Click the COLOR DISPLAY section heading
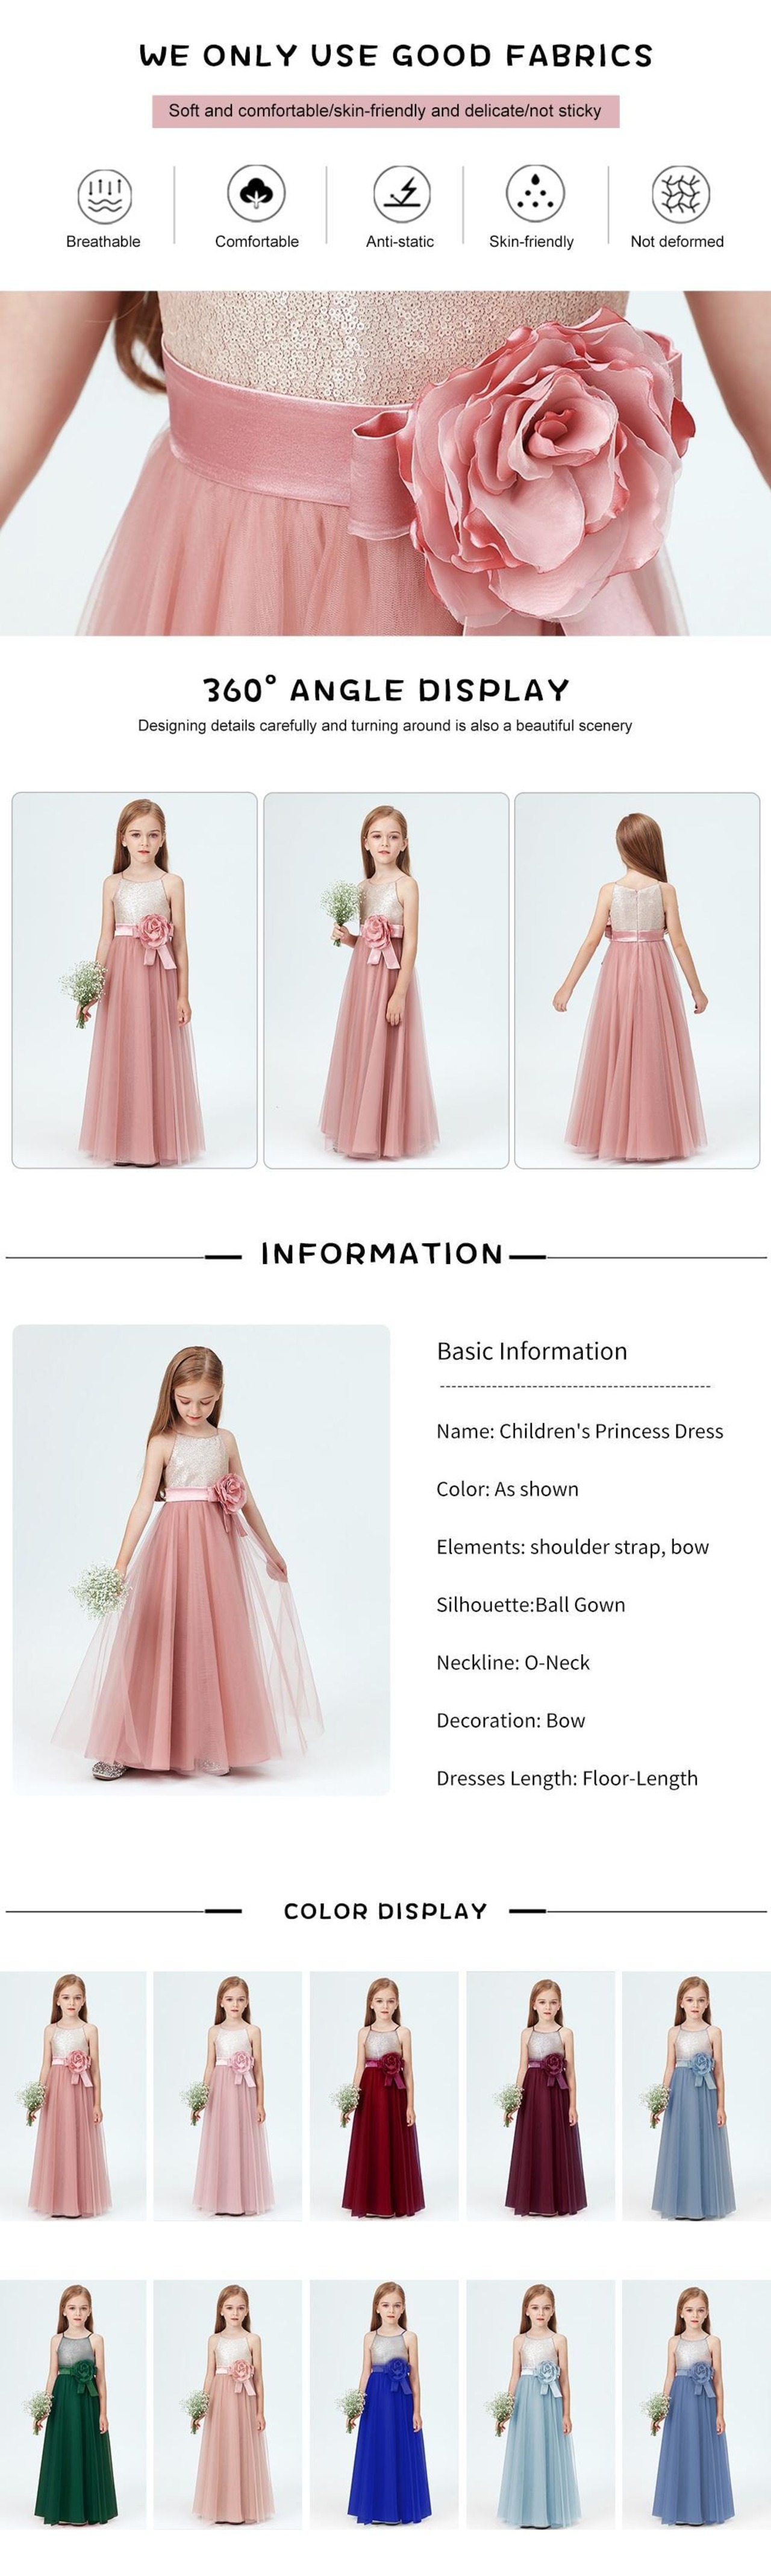Screen dimensions: 771x2576 pyautogui.click(x=386, y=1911)
